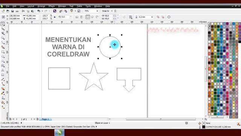Toggle Mirror vertically button
241x136 pixels.
tap(82, 17)
